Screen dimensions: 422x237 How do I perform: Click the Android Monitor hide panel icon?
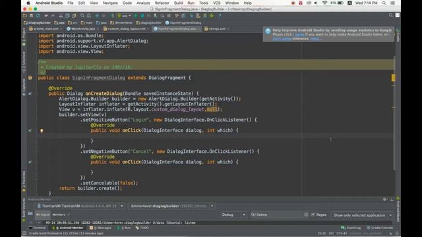[x=392, y=199]
